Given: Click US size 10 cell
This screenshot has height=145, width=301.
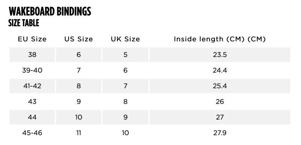Looking at the screenshot, I should click(x=79, y=117).
